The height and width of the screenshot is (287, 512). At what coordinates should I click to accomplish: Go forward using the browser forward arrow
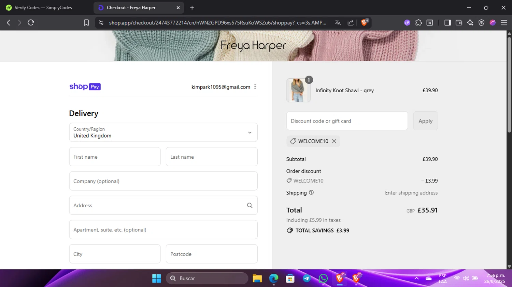coord(19,22)
